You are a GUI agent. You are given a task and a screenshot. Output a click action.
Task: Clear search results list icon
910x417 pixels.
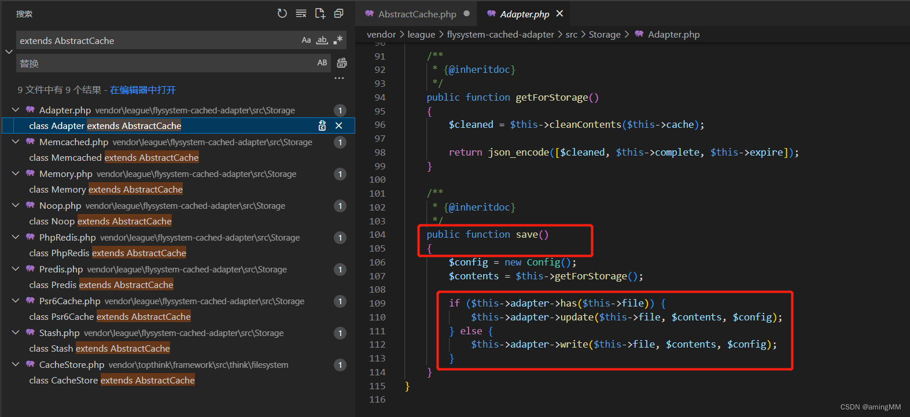coord(301,13)
